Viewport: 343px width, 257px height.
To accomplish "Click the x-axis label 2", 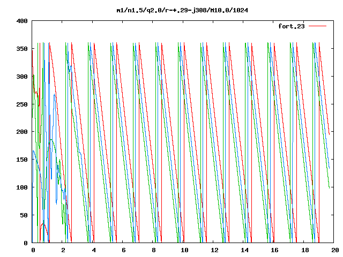I will tap(63, 250).
